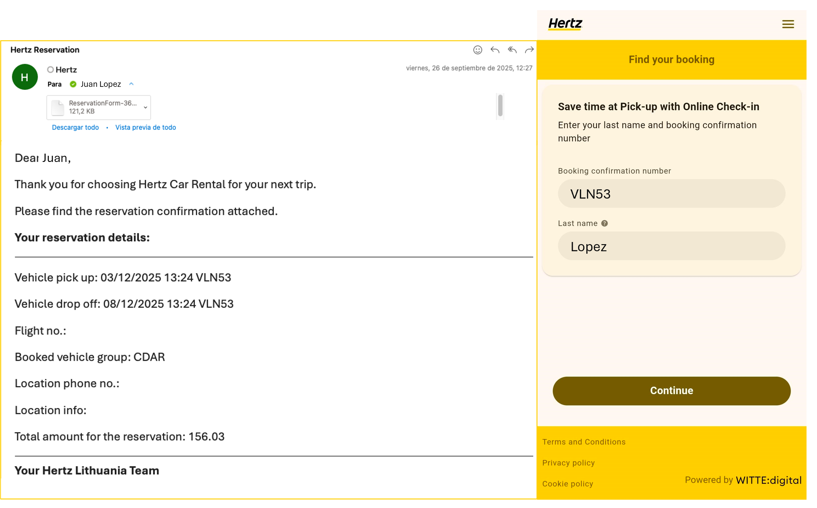Click the Hertz sender presence circle
Viewport: 817px width, 508px height.
coord(51,70)
